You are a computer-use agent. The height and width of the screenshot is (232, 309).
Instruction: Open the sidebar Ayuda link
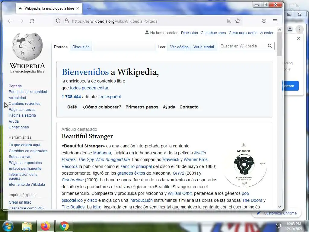pos(14,121)
